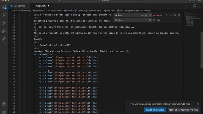Open the Users breadcrumb

[14, 10]
